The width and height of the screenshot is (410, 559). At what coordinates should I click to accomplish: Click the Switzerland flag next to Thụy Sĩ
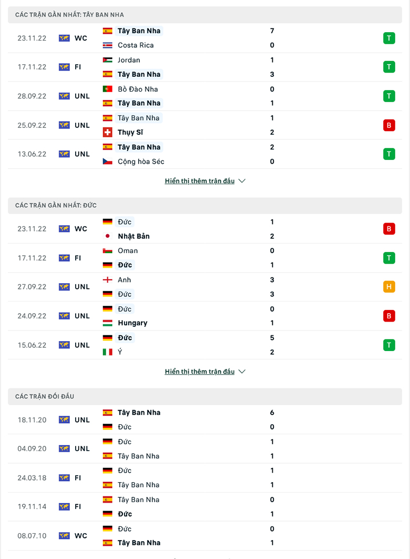point(107,132)
